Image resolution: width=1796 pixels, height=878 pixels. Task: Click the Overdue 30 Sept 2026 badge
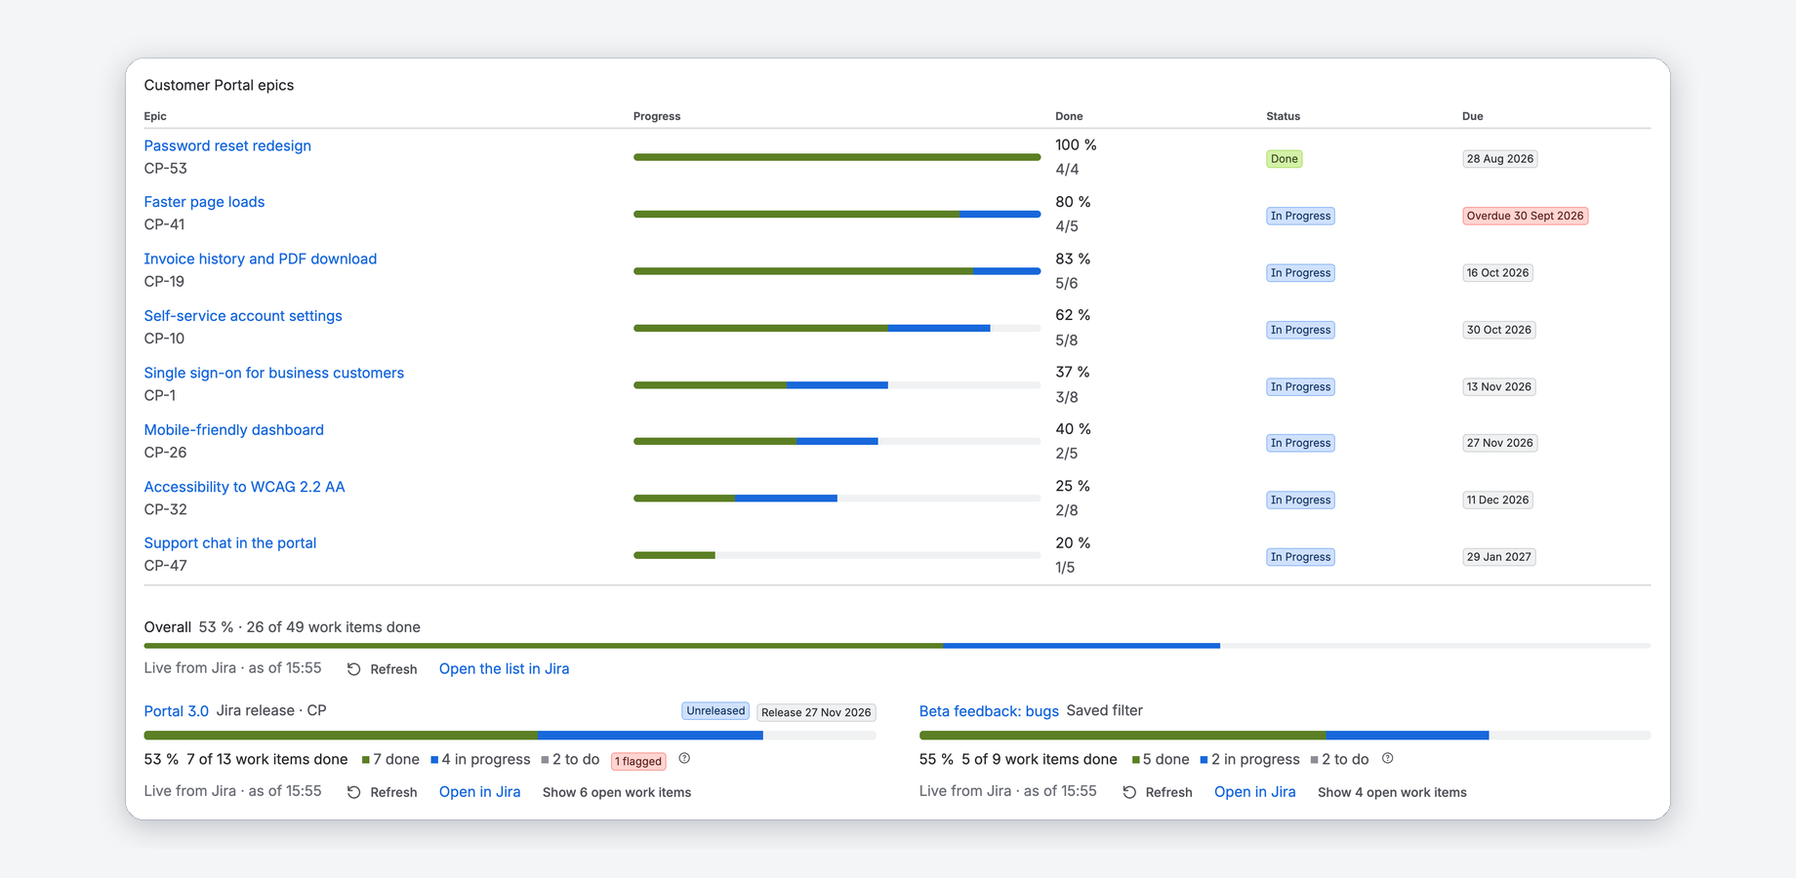[x=1525, y=216]
